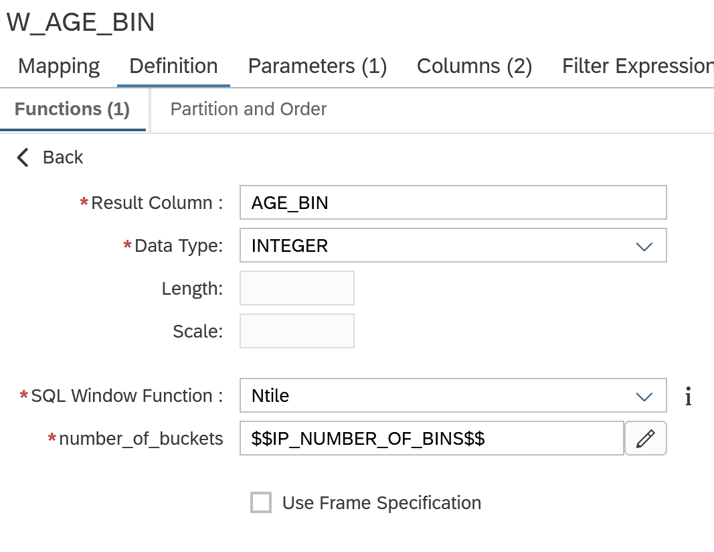Click the Length input field

point(296,288)
